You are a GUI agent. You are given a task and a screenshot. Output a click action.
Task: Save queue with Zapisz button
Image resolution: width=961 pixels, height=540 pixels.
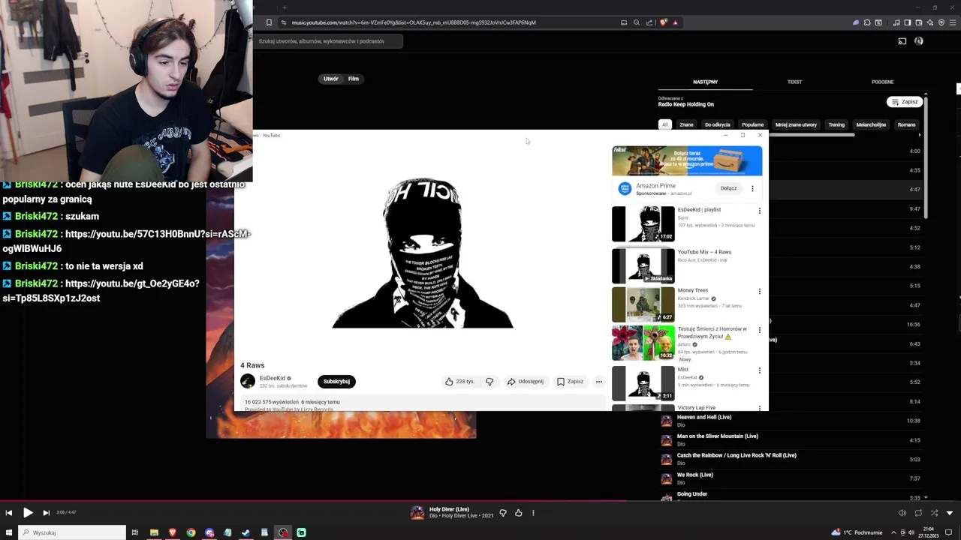(905, 102)
